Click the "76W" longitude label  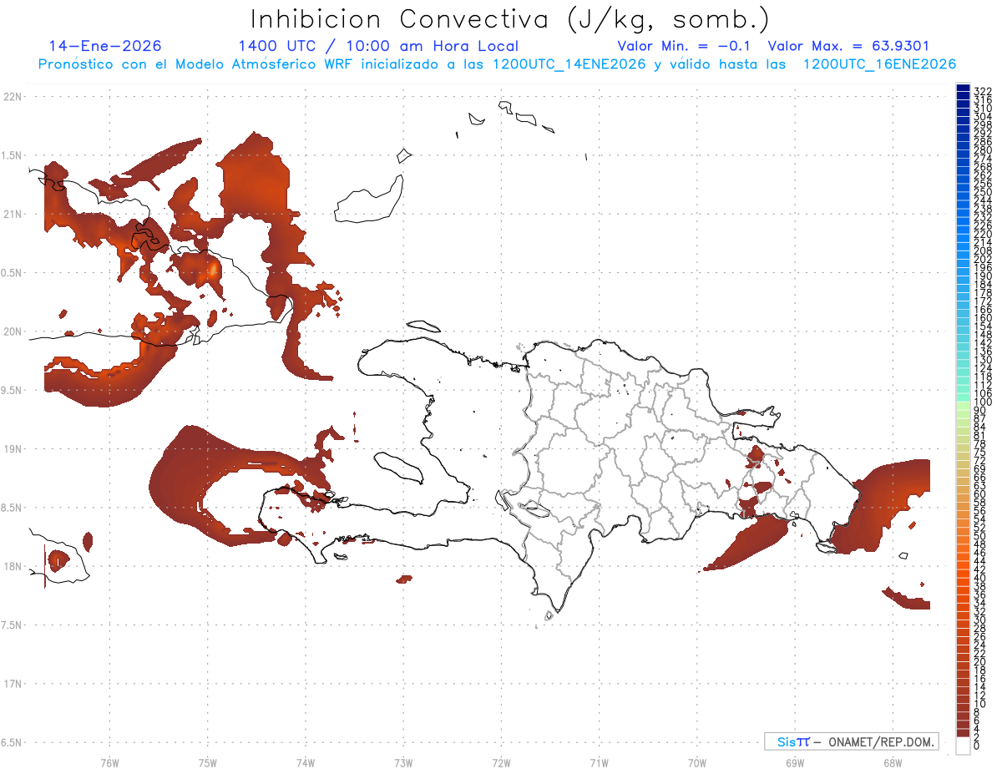[x=109, y=761]
